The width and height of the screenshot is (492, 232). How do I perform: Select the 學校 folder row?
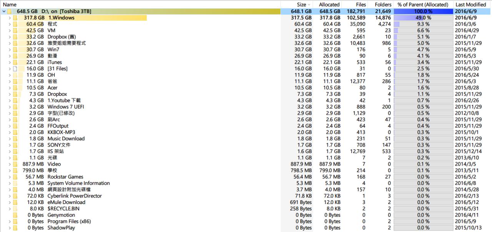(x=246, y=170)
